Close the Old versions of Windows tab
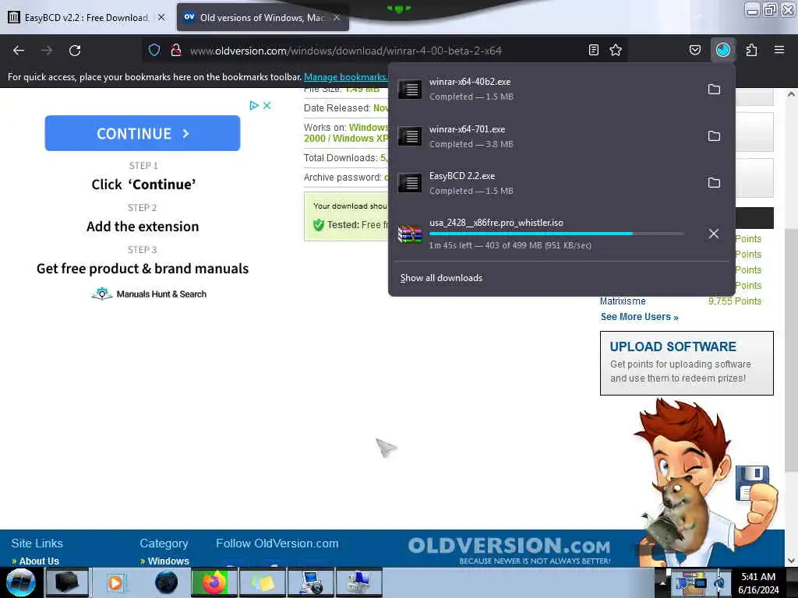The width and height of the screenshot is (798, 598). coord(337,17)
